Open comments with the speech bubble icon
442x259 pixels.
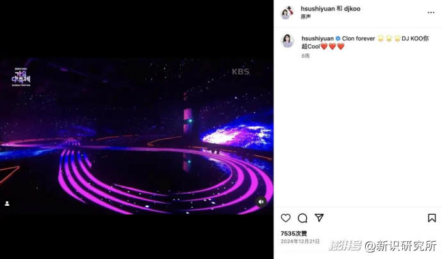tap(302, 218)
